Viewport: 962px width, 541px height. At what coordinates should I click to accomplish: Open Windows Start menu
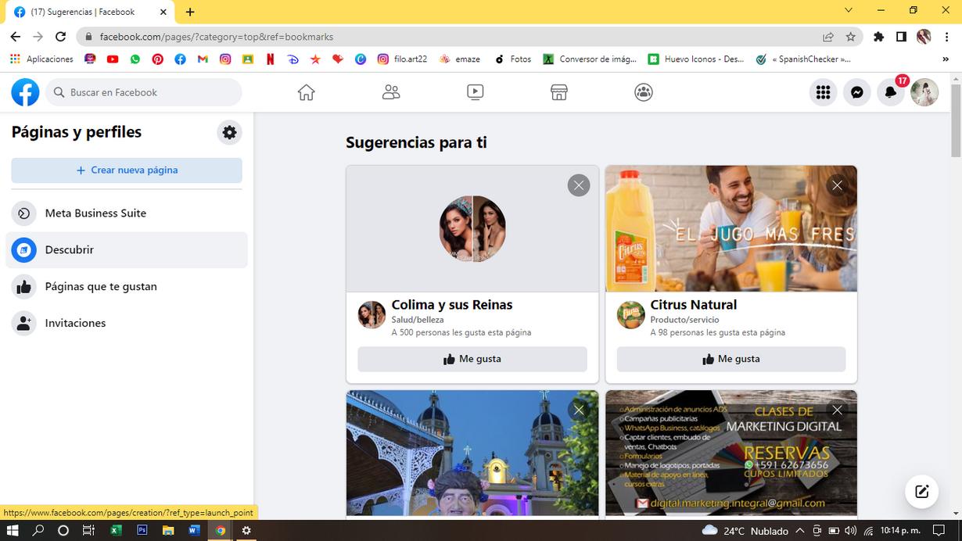pyautogui.click(x=13, y=531)
